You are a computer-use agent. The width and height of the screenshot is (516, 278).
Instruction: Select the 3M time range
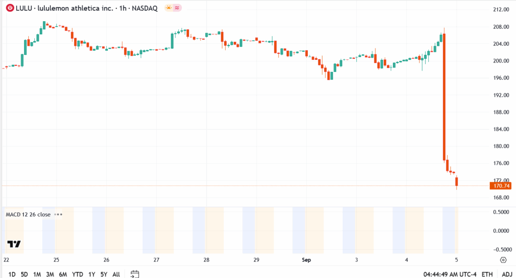[50, 274]
